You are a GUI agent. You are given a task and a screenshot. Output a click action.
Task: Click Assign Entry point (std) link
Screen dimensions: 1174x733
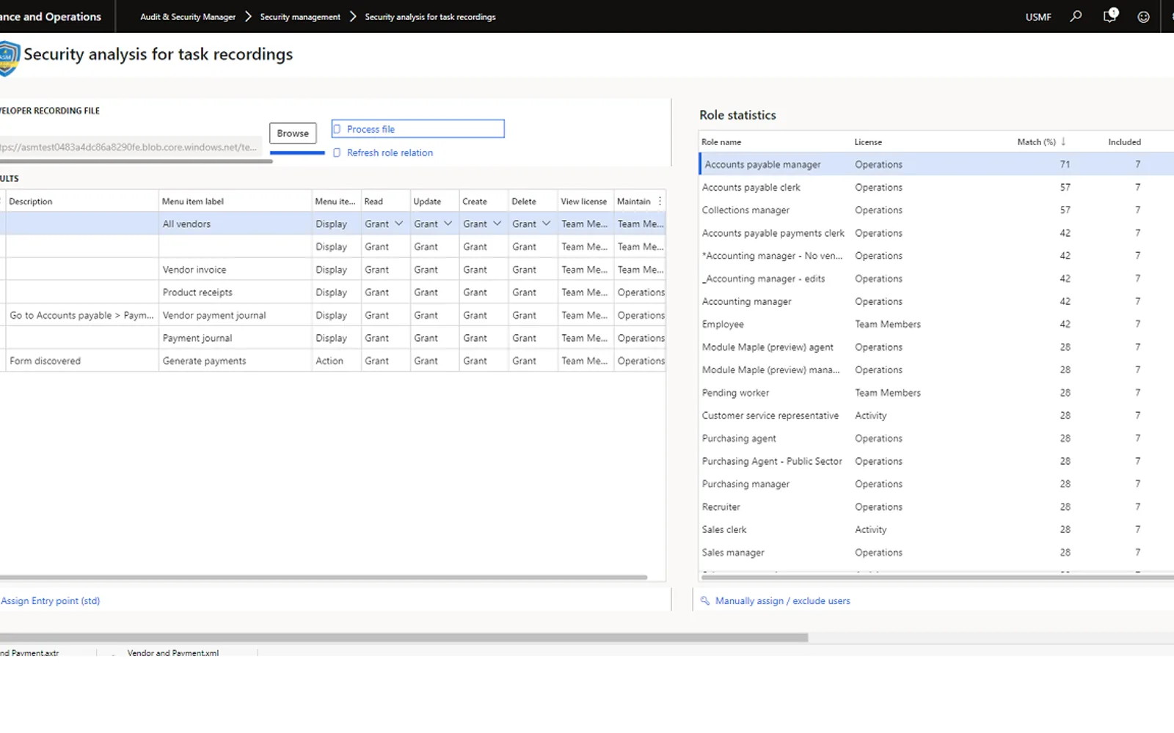[51, 600]
